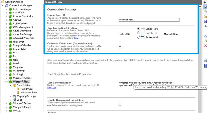Click the Mapping Settings icon in tree
Screen dimensions: 207x113
pos(14,96)
